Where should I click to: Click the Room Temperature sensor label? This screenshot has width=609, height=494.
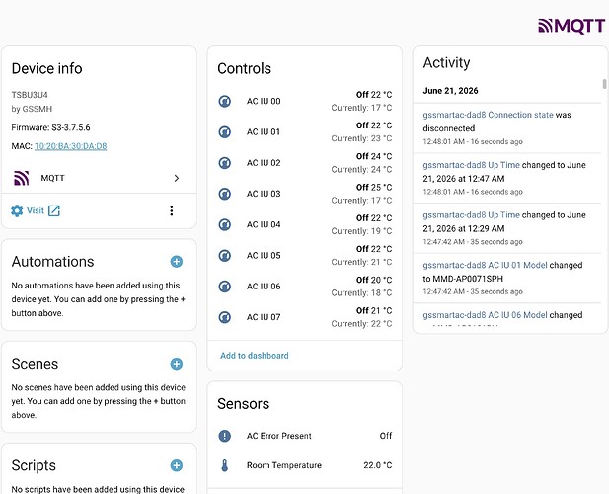coord(284,465)
